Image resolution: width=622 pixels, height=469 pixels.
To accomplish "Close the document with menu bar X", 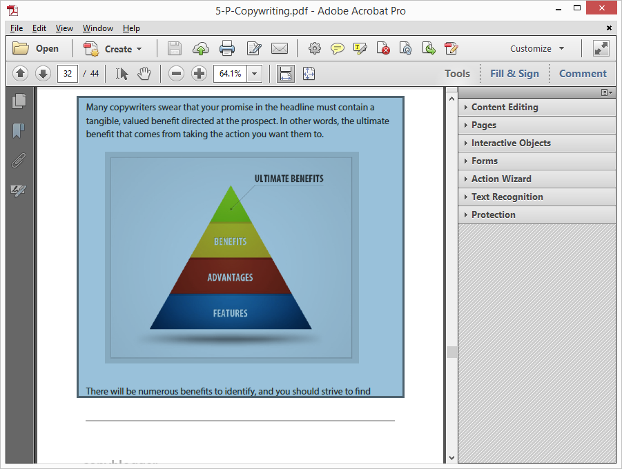I will [609, 28].
